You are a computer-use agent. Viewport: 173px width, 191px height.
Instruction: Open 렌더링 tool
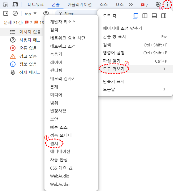coord(71,71)
